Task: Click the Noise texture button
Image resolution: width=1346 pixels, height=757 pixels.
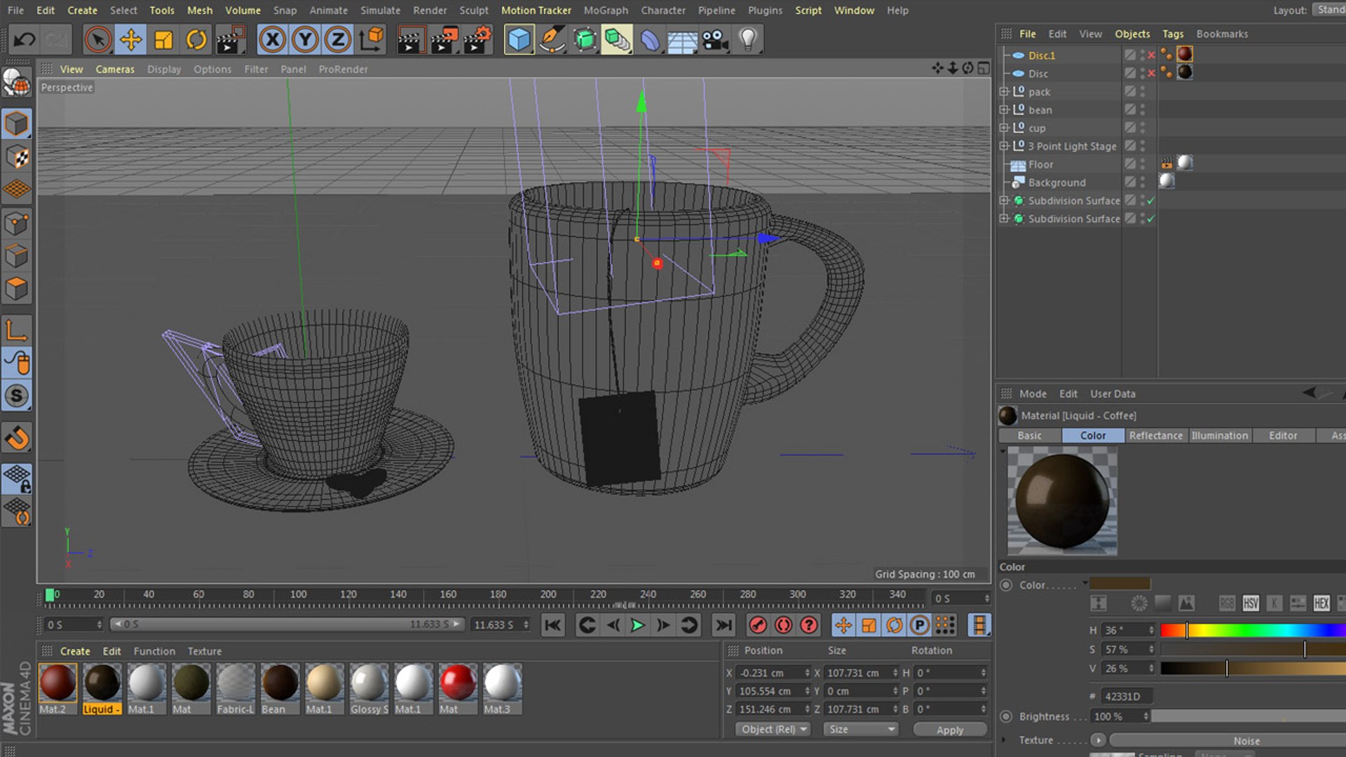Action: pos(1246,741)
